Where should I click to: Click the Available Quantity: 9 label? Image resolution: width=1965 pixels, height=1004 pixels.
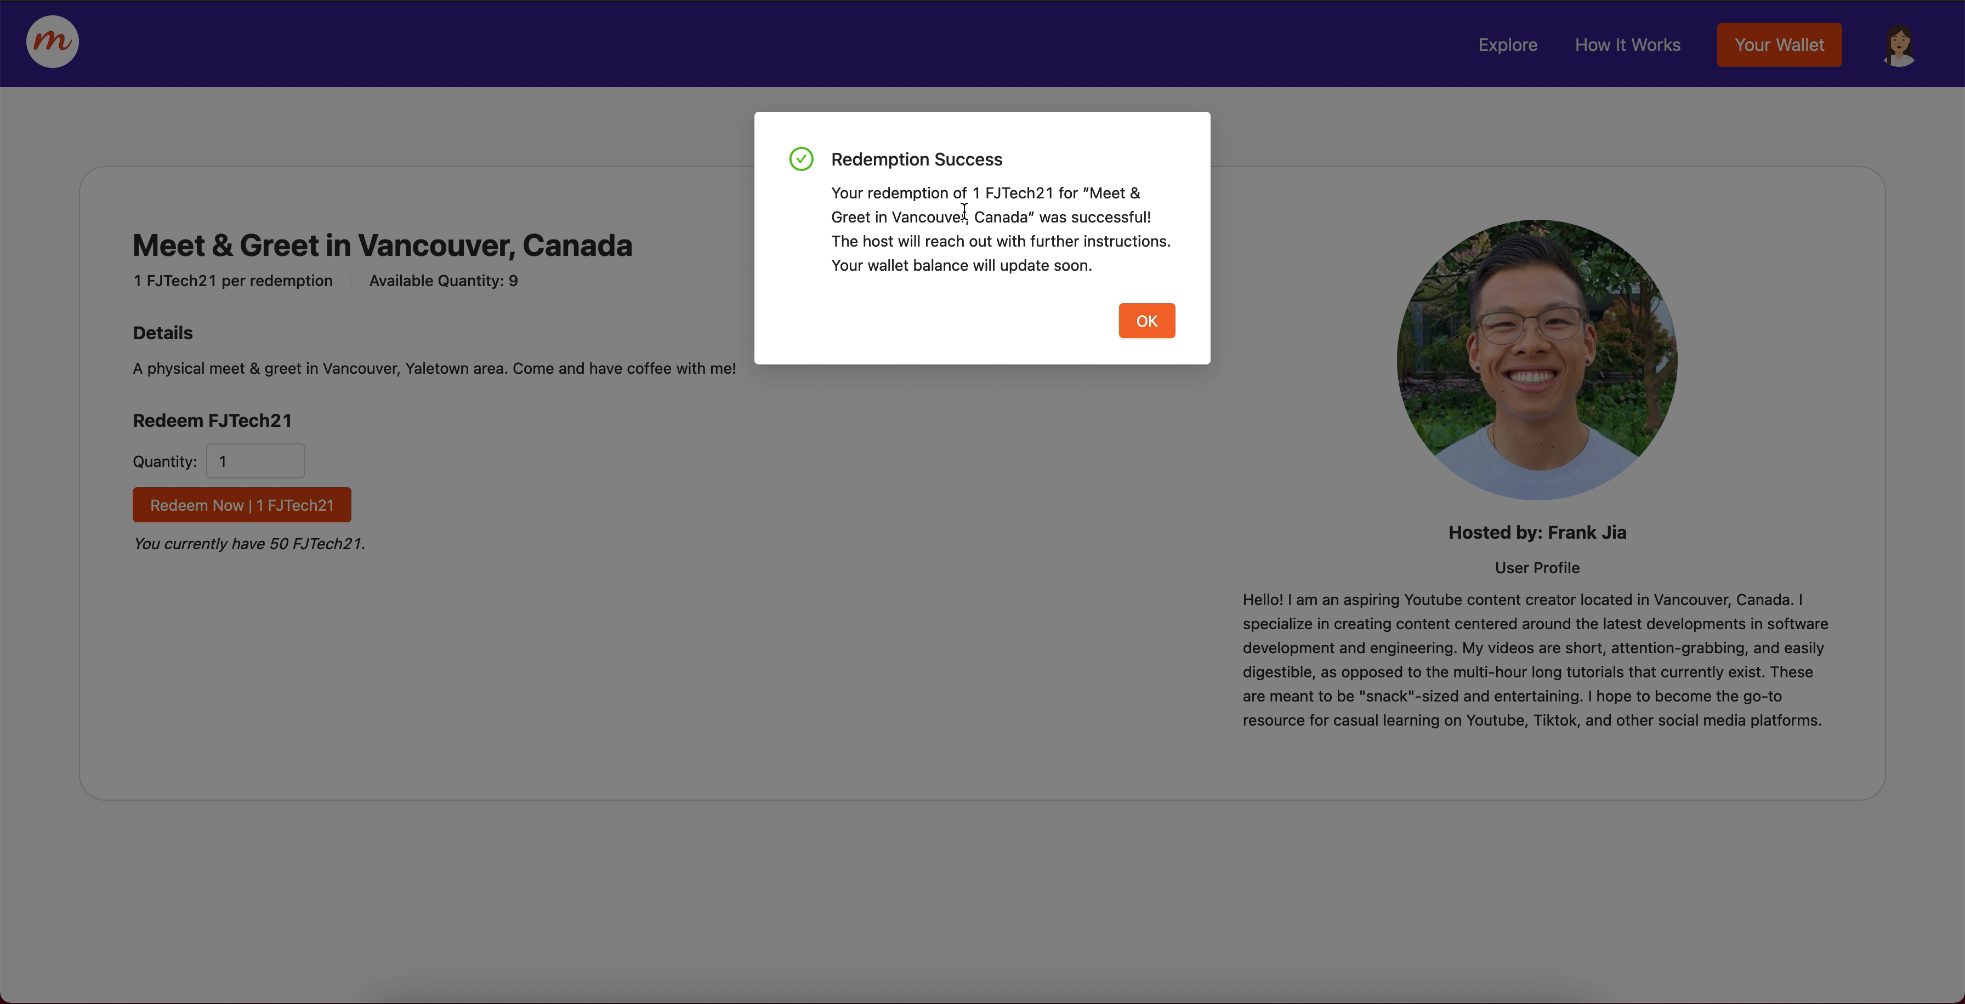pos(443,281)
